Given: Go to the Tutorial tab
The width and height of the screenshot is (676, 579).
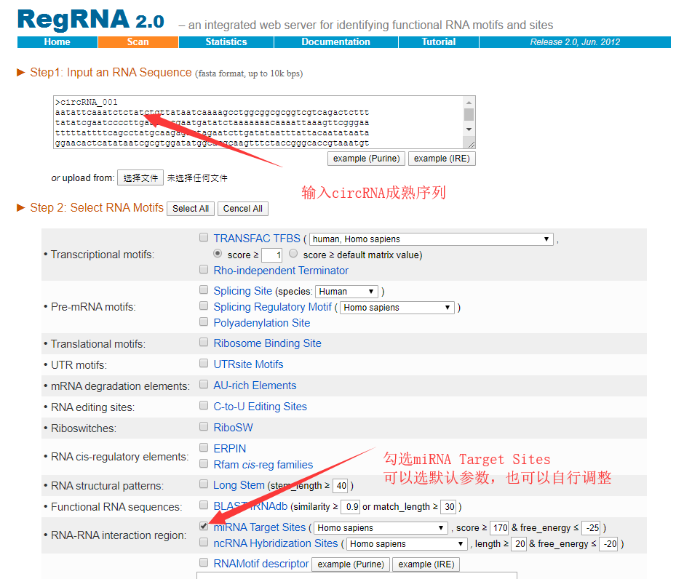Looking at the screenshot, I should tap(438, 42).
